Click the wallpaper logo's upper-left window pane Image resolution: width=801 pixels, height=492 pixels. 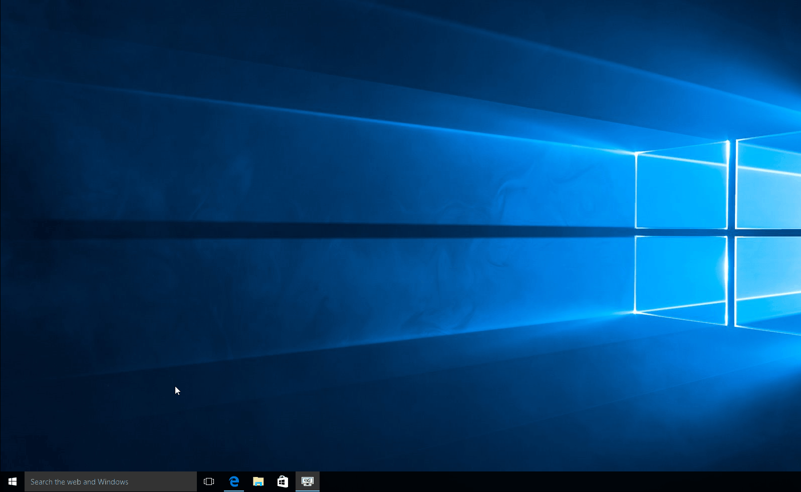point(681,190)
